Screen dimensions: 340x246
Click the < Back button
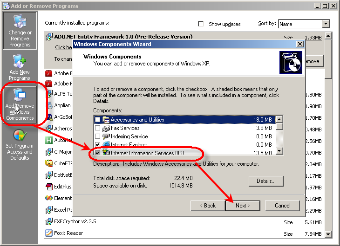coord(208,206)
